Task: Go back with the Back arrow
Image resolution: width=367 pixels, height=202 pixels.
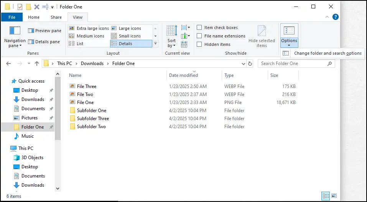Action: point(8,64)
